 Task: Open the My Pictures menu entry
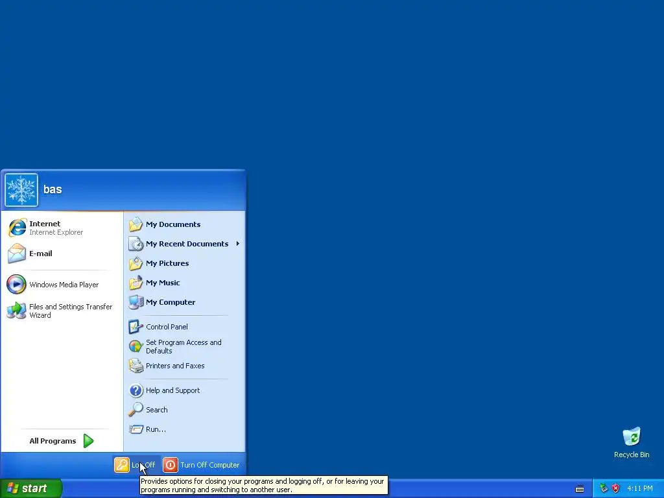pyautogui.click(x=185, y=263)
